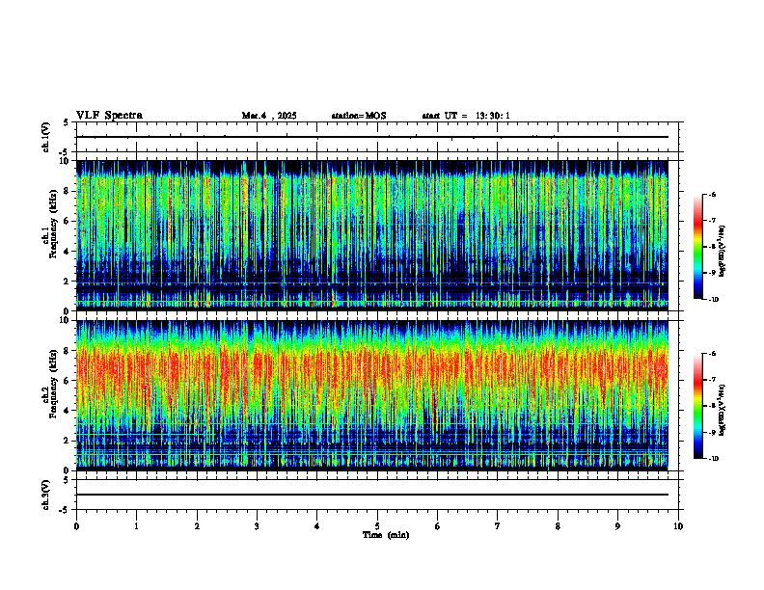Click the ch.1 colorbar "log(PSD)" label
Image resolution: width=764 pixels, height=590 pixels.
[x=723, y=252]
